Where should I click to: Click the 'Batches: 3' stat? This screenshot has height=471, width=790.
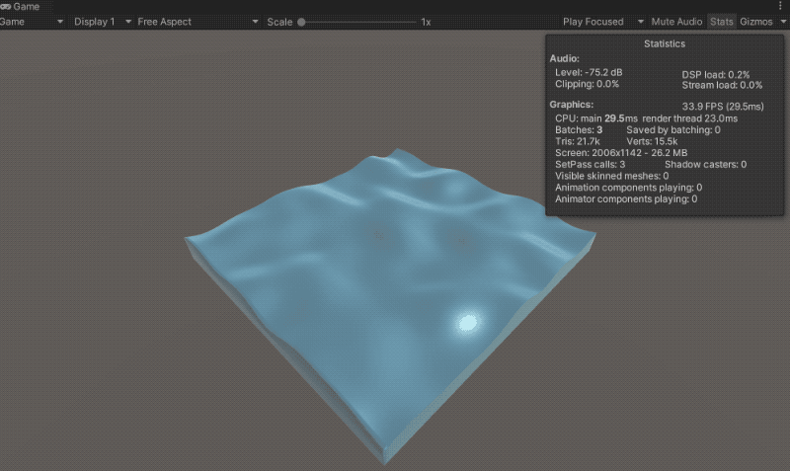[x=579, y=130]
